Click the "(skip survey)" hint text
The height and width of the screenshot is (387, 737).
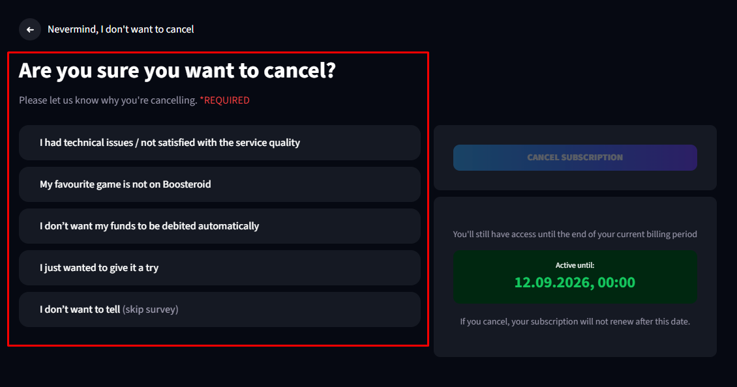coord(151,309)
